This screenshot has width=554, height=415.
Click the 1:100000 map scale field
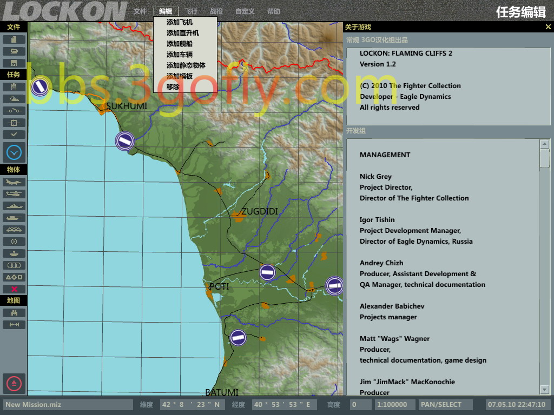(394, 405)
